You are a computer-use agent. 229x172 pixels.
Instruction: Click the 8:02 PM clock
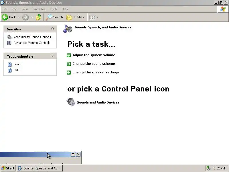point(219,168)
